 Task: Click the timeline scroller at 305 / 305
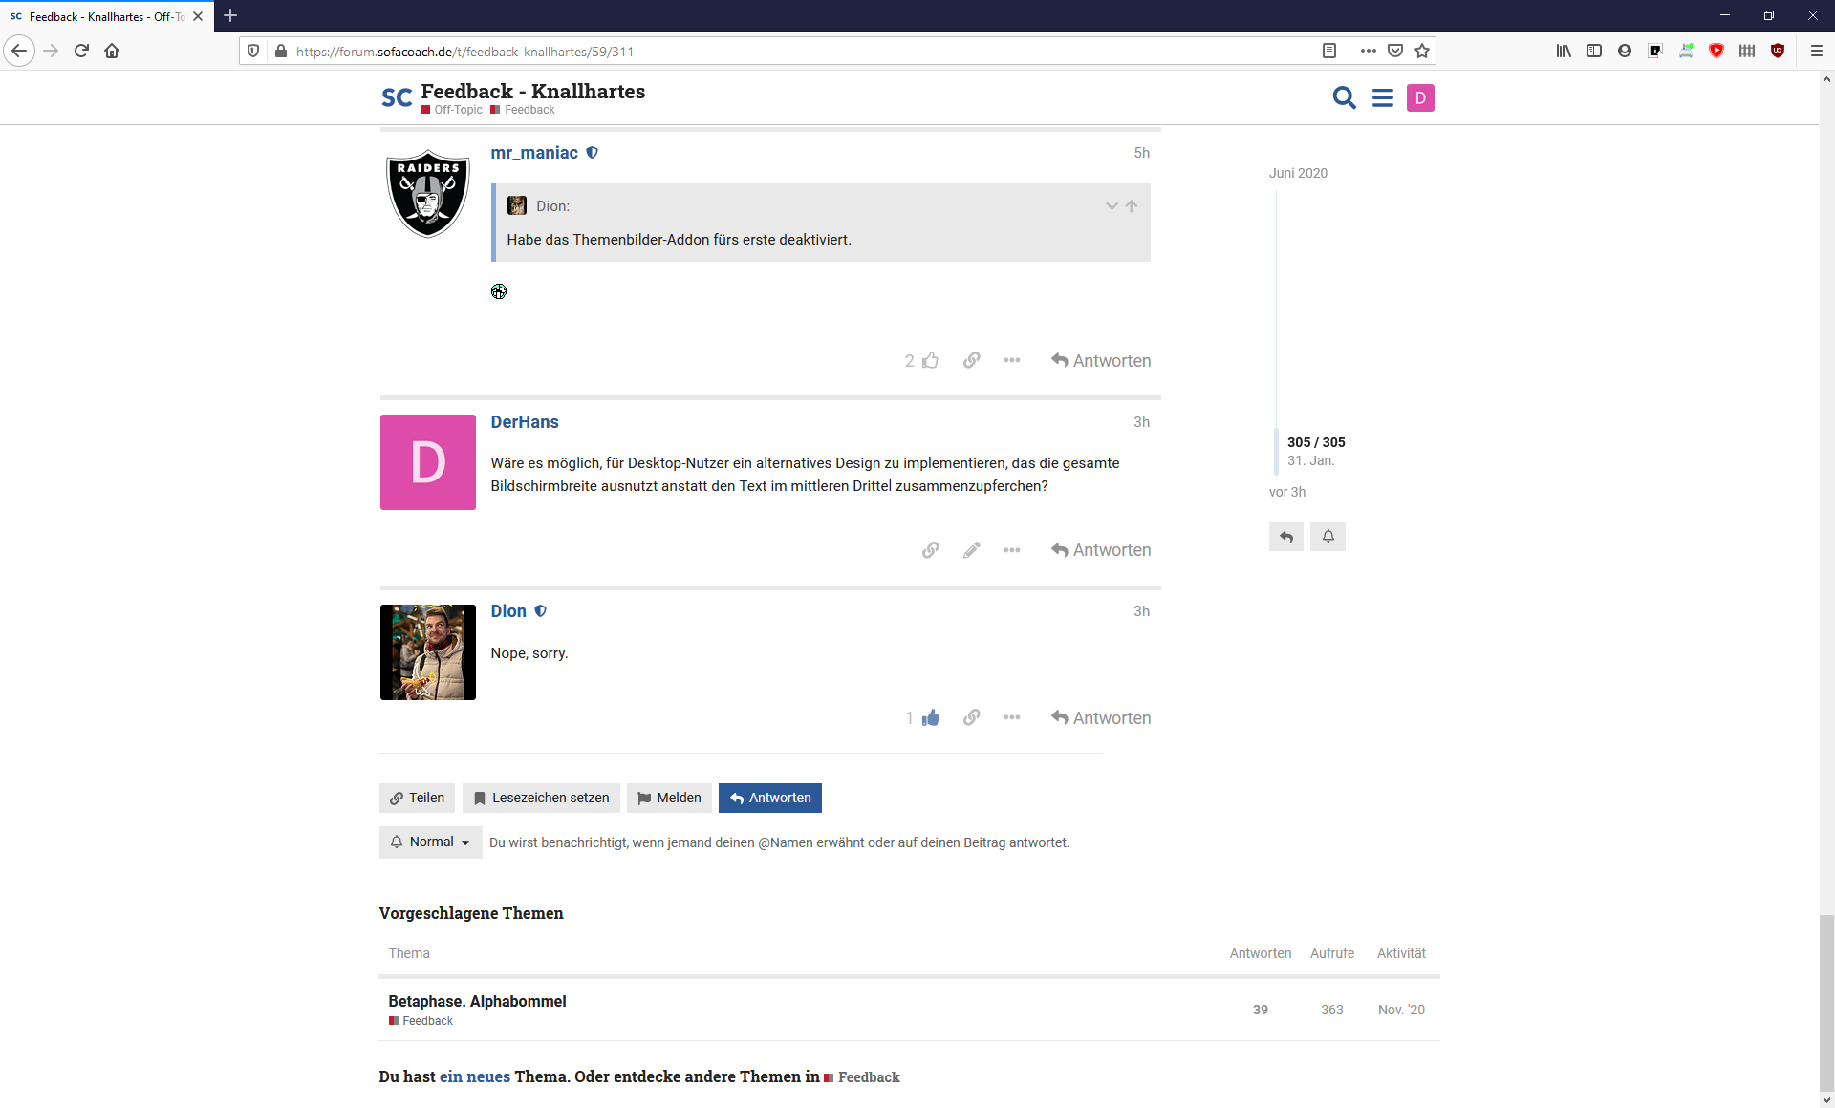click(1315, 442)
